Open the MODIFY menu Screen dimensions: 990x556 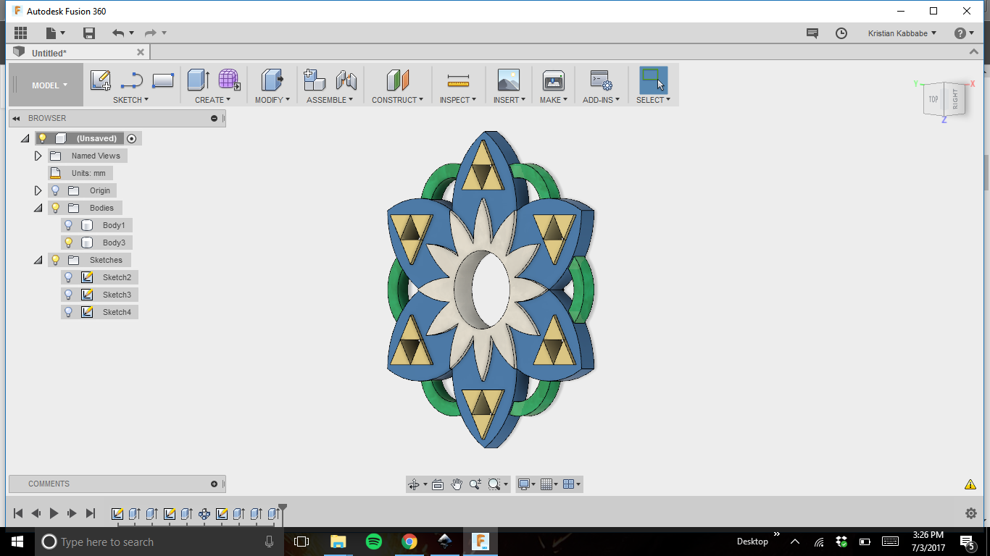pyautogui.click(x=273, y=100)
